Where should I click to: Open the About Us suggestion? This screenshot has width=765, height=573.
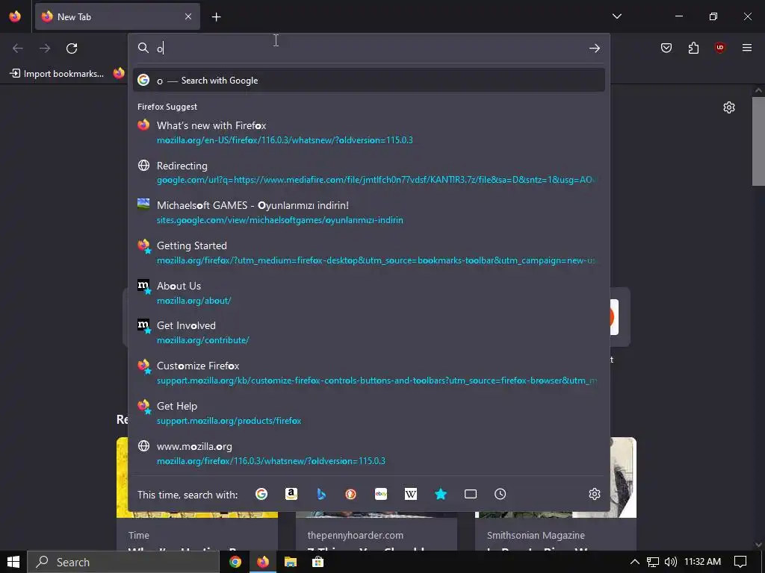[x=369, y=292]
